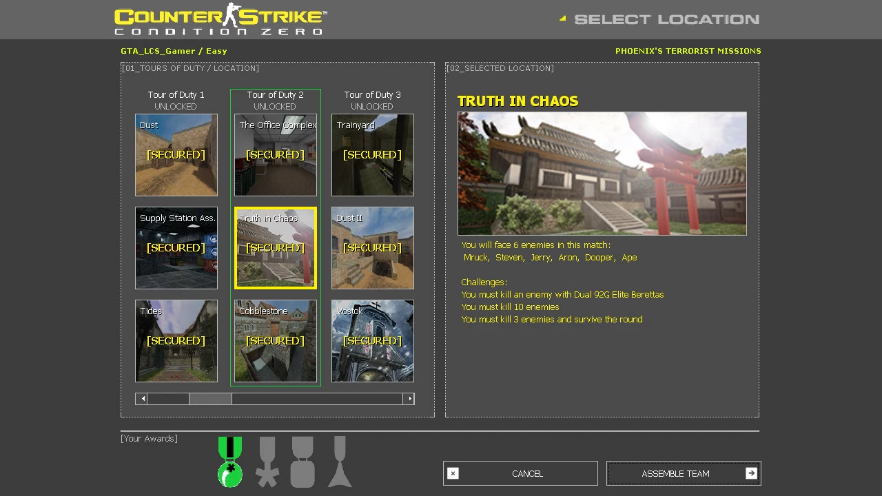Select the Cobblestone map
The height and width of the screenshot is (496, 882).
[276, 341]
